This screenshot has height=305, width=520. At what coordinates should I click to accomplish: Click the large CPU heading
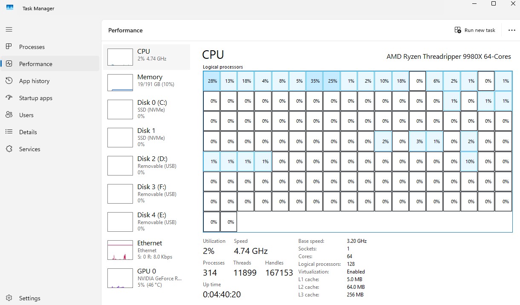click(x=213, y=55)
